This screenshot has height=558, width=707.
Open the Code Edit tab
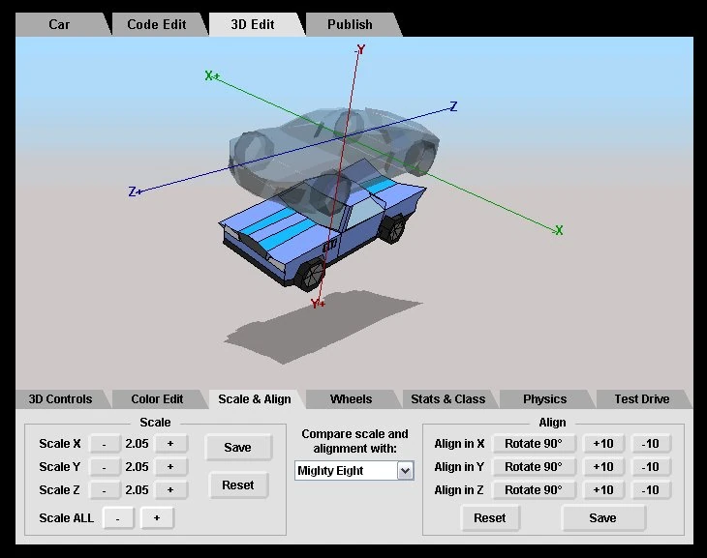point(157,24)
